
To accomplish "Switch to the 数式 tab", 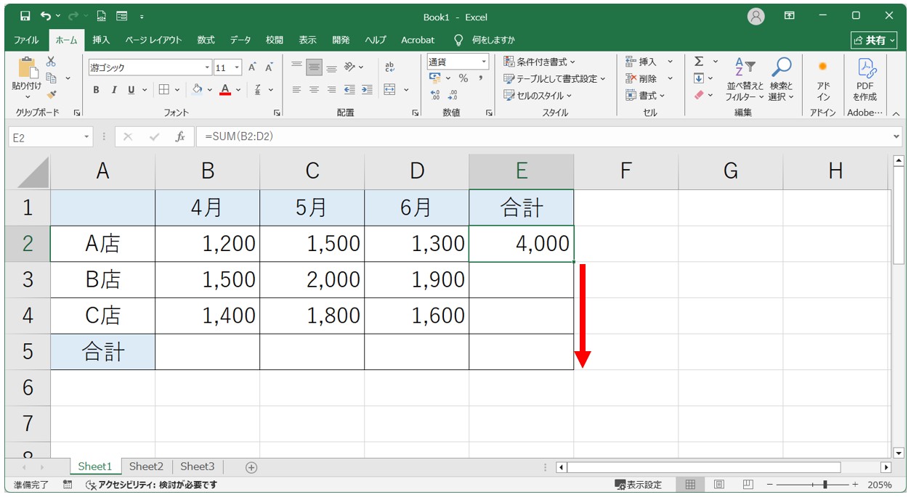I will coord(206,40).
